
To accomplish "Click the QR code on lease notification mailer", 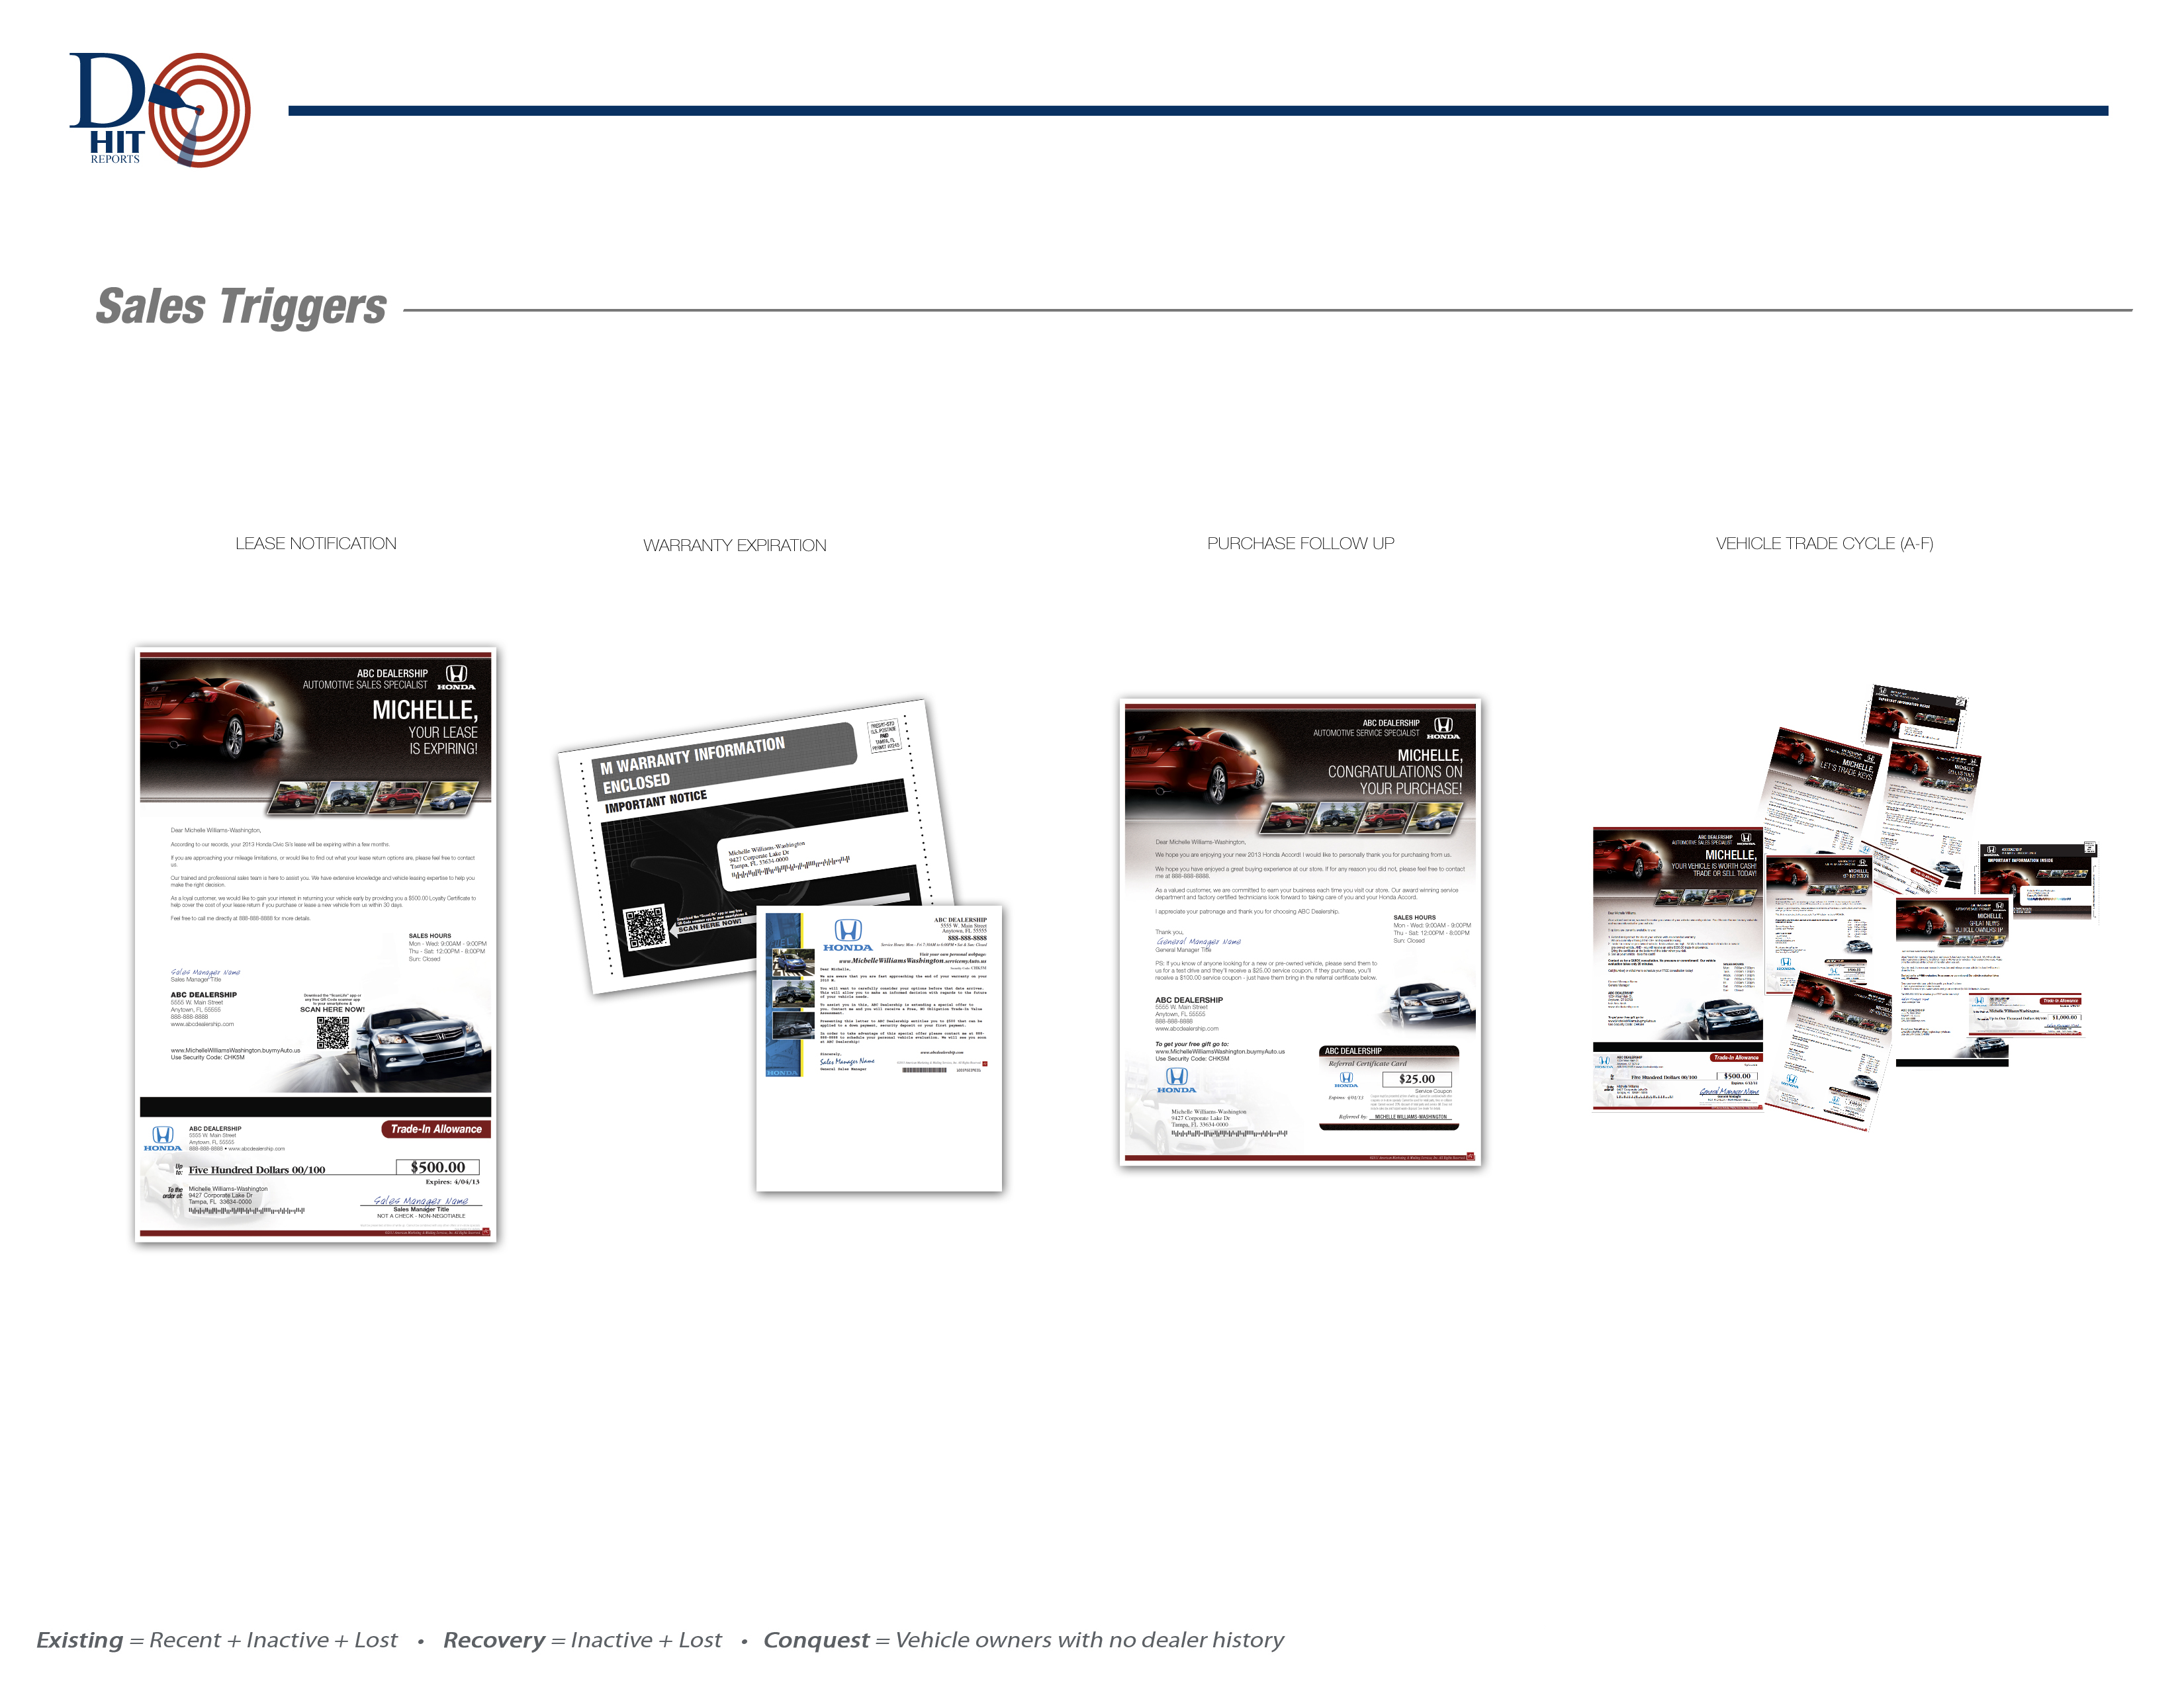I will click(x=333, y=1033).
